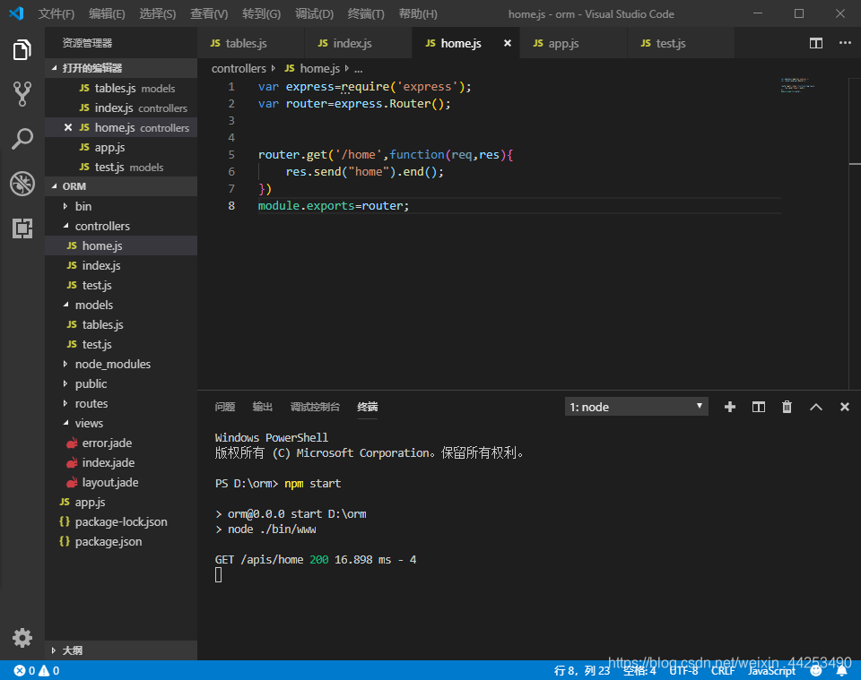Open the Search view
Screen dimensions: 861x680
22,139
